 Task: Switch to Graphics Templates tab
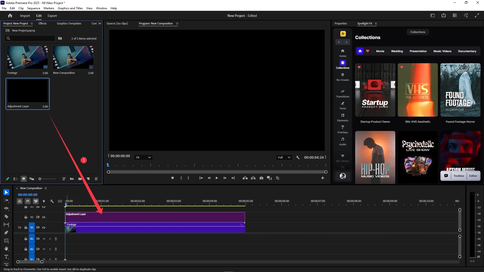(x=69, y=23)
